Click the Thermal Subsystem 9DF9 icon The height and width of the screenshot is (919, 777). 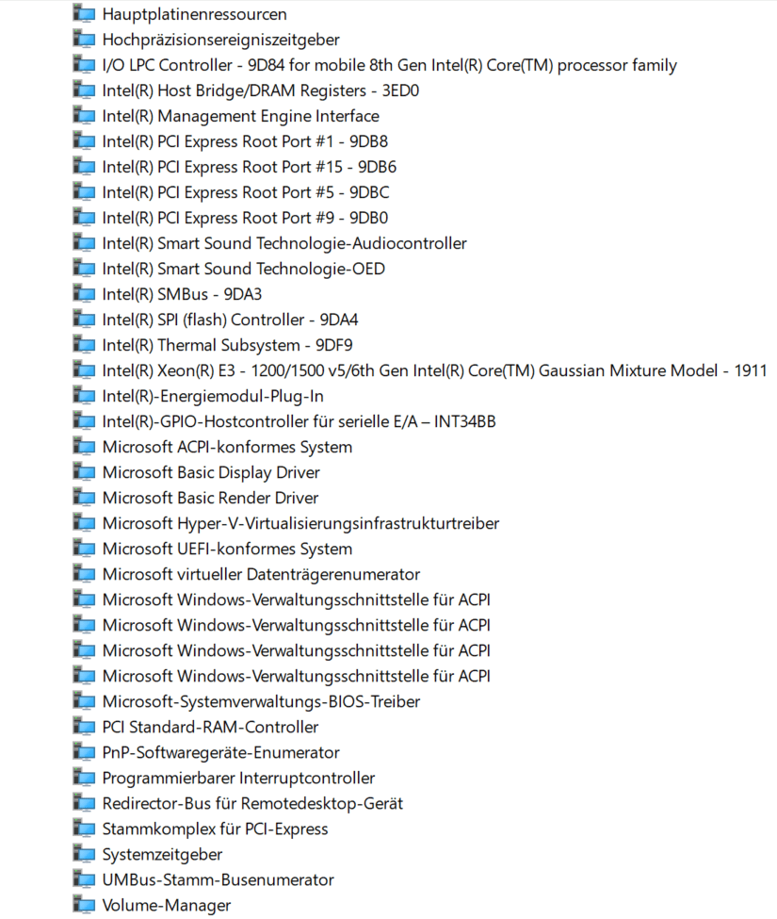[x=84, y=345]
